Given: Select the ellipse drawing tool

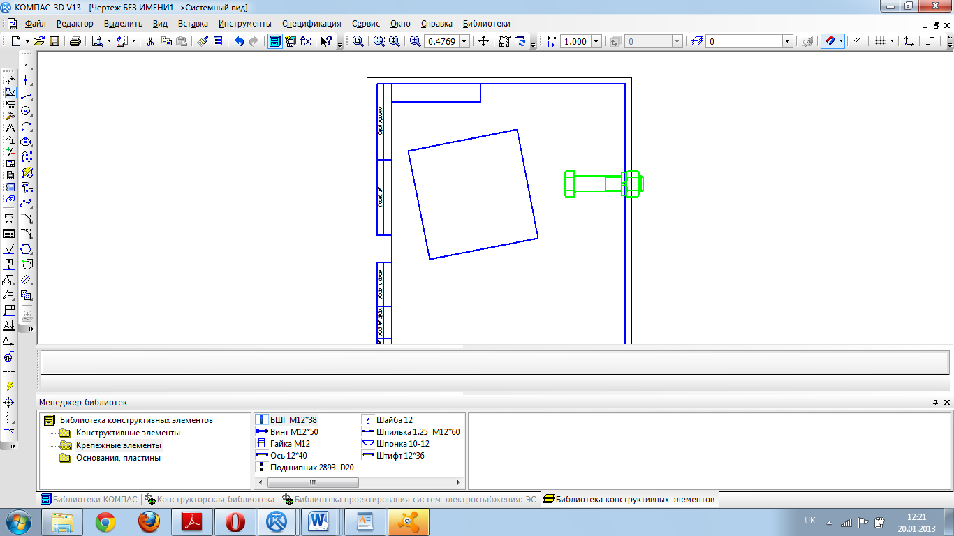Looking at the screenshot, I should coord(27,142).
